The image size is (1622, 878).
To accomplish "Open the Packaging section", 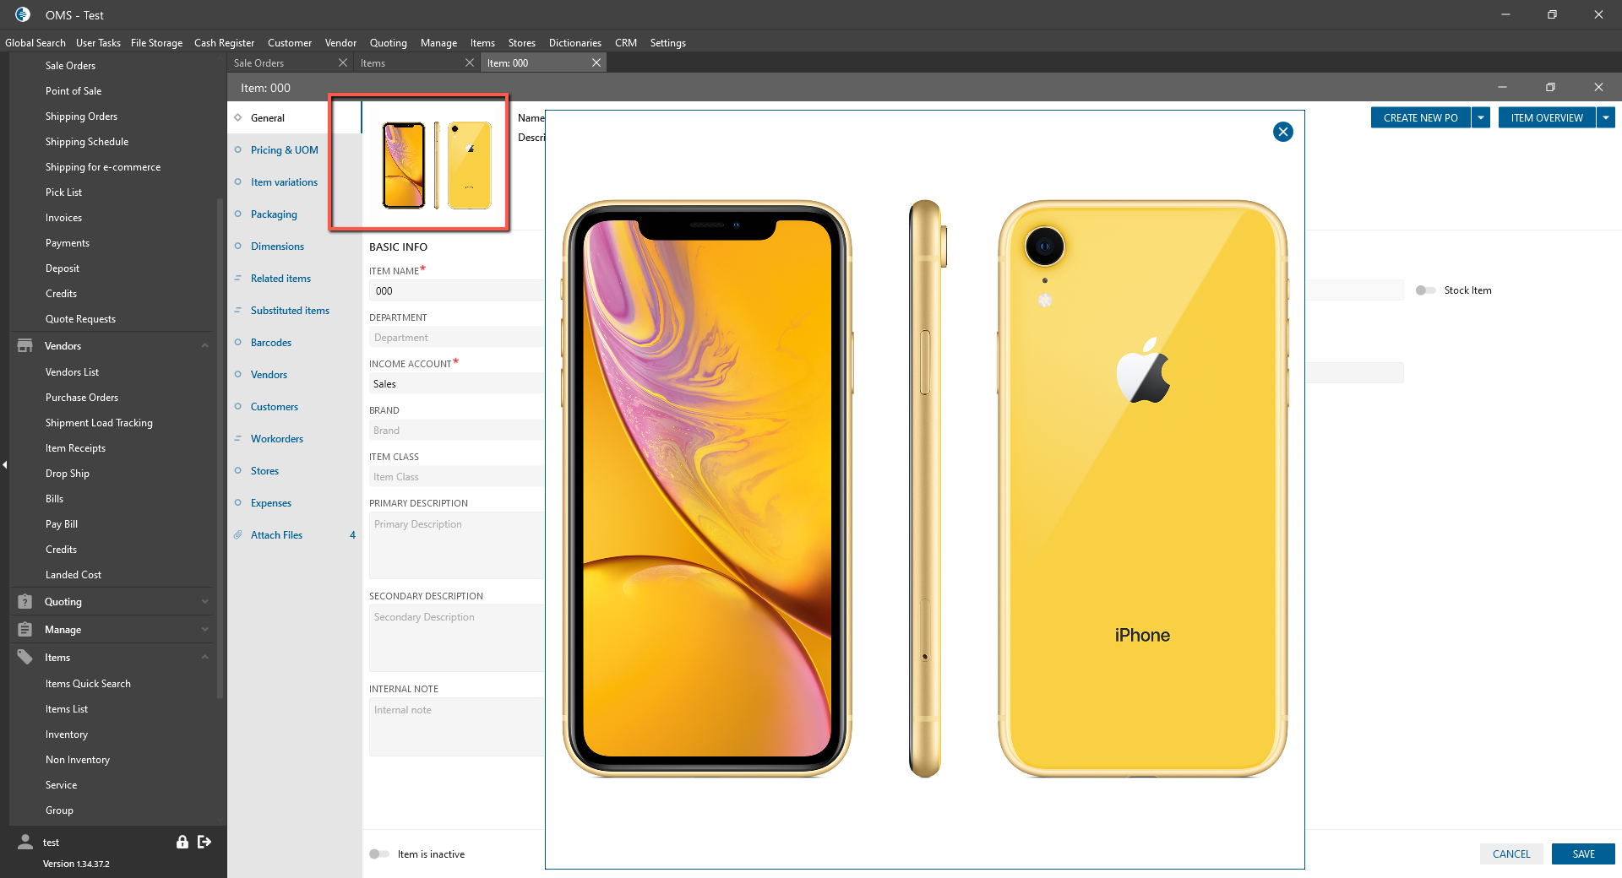I will pos(274,214).
